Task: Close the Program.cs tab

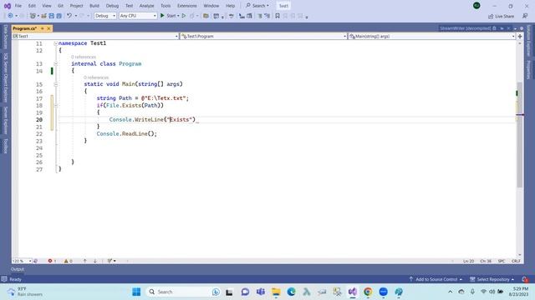Action: point(48,28)
